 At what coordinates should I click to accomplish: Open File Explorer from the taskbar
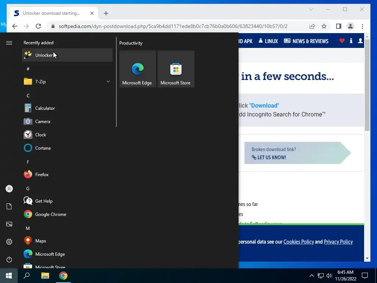45,276
